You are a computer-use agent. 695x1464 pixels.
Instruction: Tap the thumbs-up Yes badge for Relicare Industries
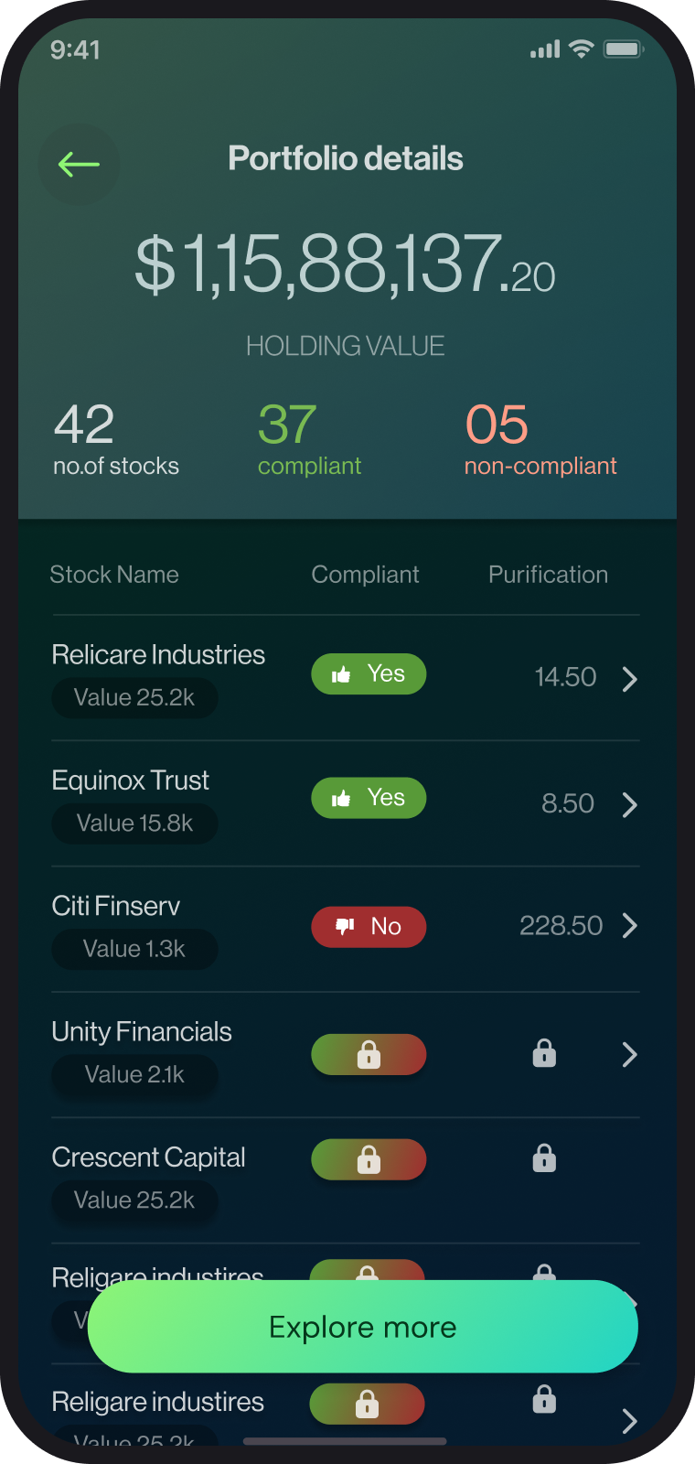pos(369,674)
